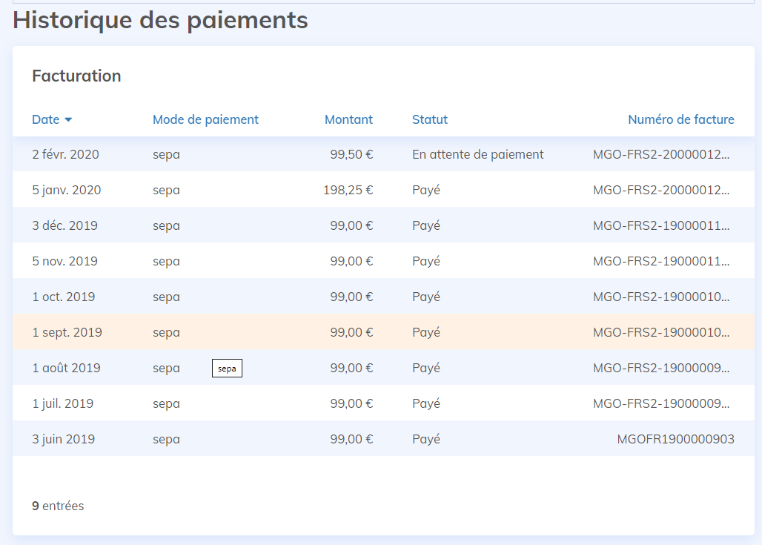Open the invoice number for 1 août 2019
The height and width of the screenshot is (545, 762).
661,369
